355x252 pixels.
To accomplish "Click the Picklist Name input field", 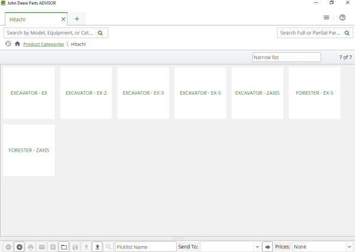I will click(146, 247).
